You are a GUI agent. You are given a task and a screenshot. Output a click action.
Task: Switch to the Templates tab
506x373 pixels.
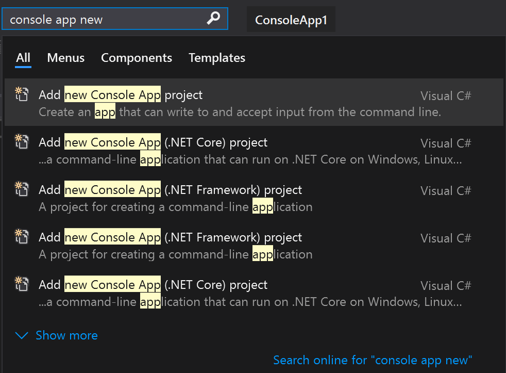(217, 58)
